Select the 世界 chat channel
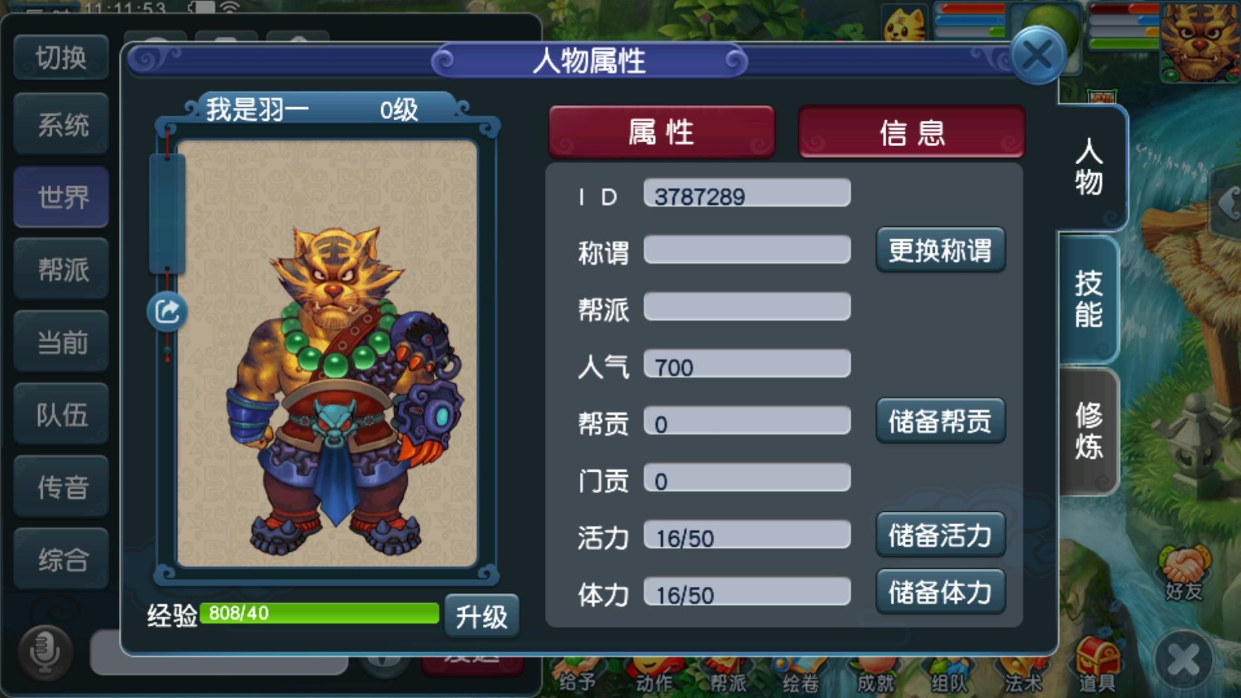This screenshot has height=698, width=1241. tap(61, 197)
